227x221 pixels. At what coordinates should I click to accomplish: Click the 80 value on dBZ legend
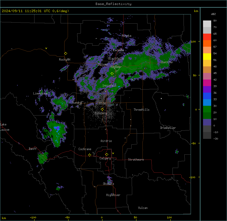point(215,20)
